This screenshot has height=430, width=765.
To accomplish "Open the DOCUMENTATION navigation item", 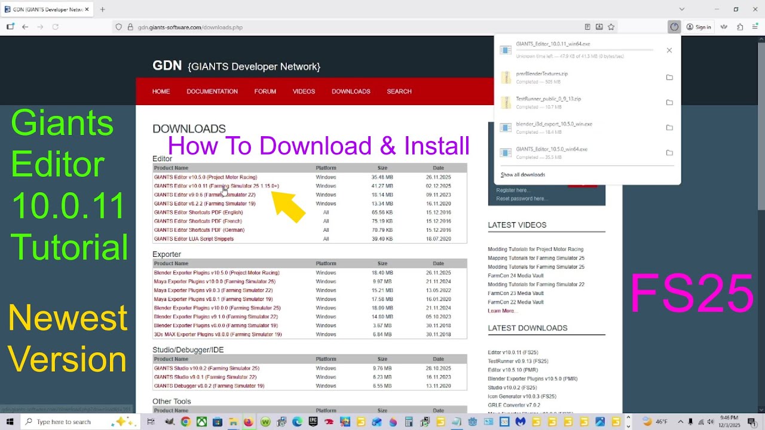I will tap(212, 91).
